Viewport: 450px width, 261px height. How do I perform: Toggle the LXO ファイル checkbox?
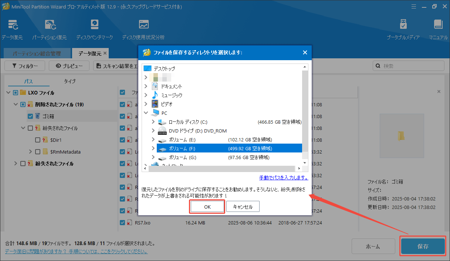pos(15,93)
